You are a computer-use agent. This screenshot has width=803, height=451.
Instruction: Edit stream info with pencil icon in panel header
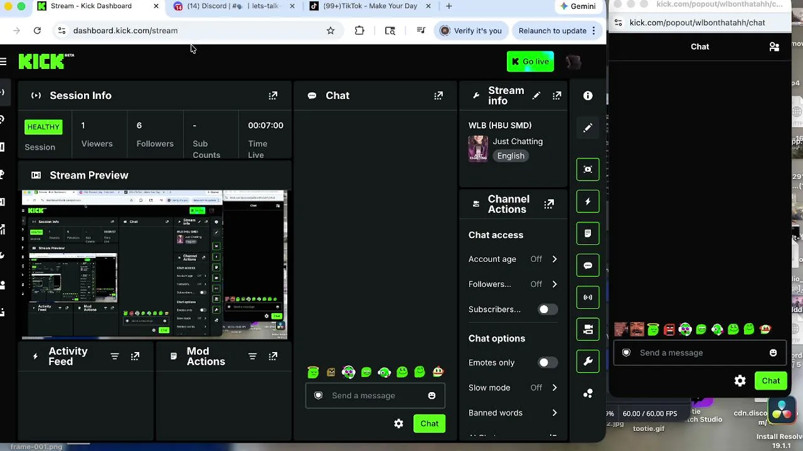(536, 96)
